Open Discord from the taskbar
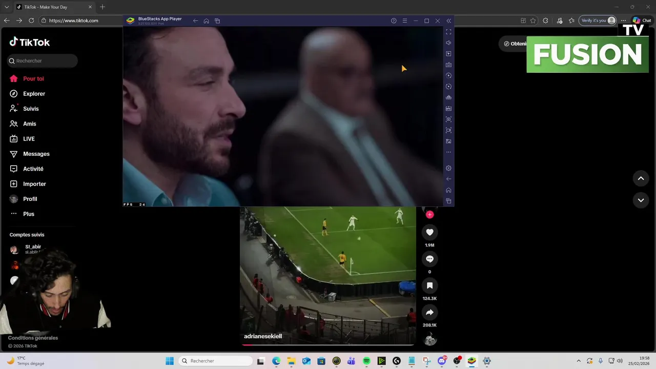 pos(442,361)
